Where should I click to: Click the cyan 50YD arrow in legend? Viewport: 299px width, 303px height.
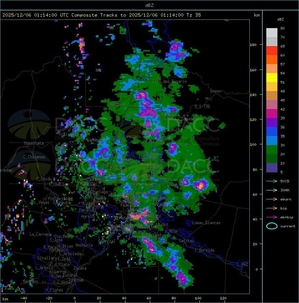(272, 181)
